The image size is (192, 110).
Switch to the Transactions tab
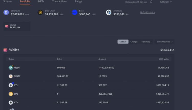tap(59, 2)
